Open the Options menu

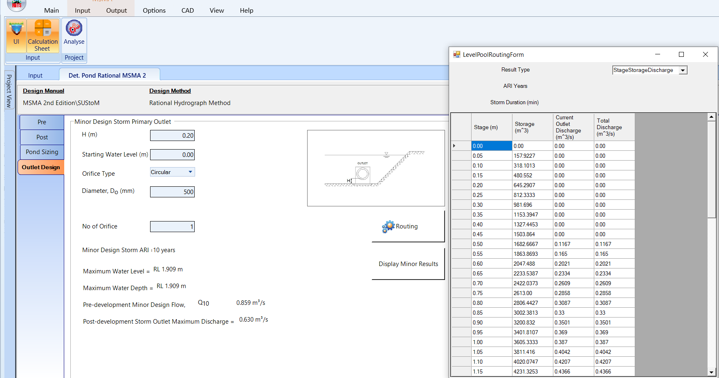point(154,10)
